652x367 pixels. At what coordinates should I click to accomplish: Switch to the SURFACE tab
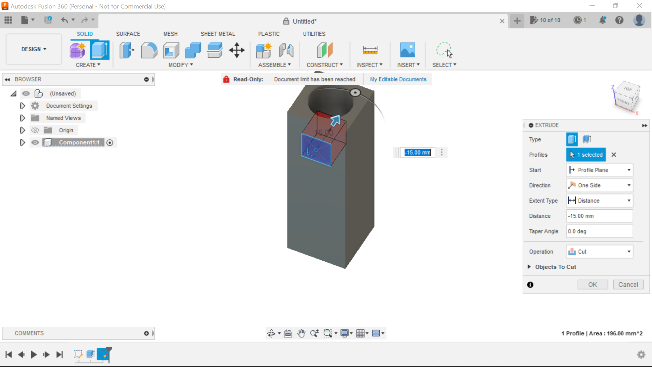click(128, 34)
